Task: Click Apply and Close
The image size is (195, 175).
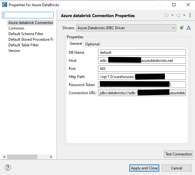Action: [x=144, y=168]
